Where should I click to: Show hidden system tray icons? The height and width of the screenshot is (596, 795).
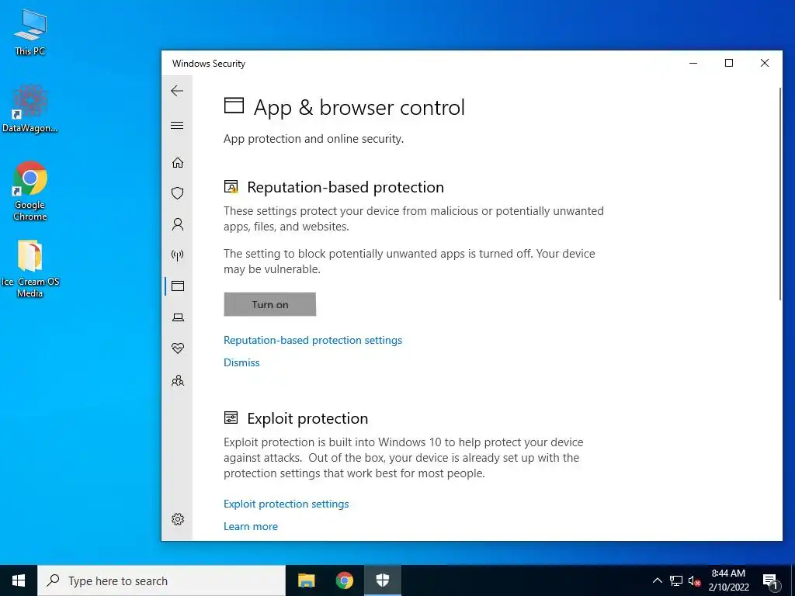point(657,580)
